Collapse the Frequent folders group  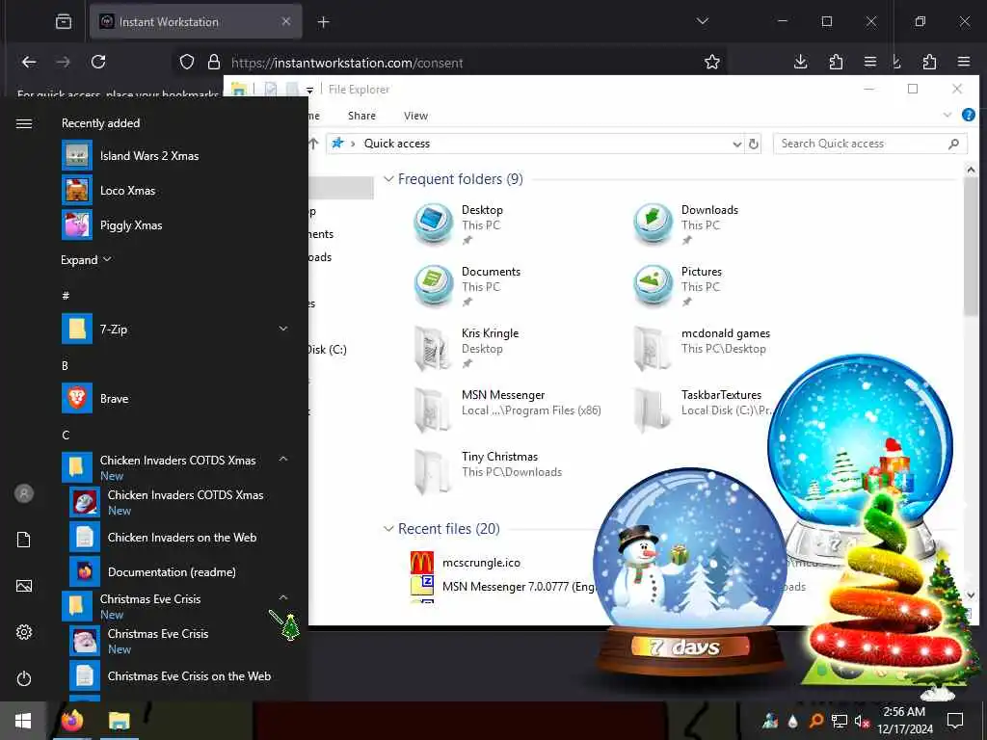click(x=389, y=179)
